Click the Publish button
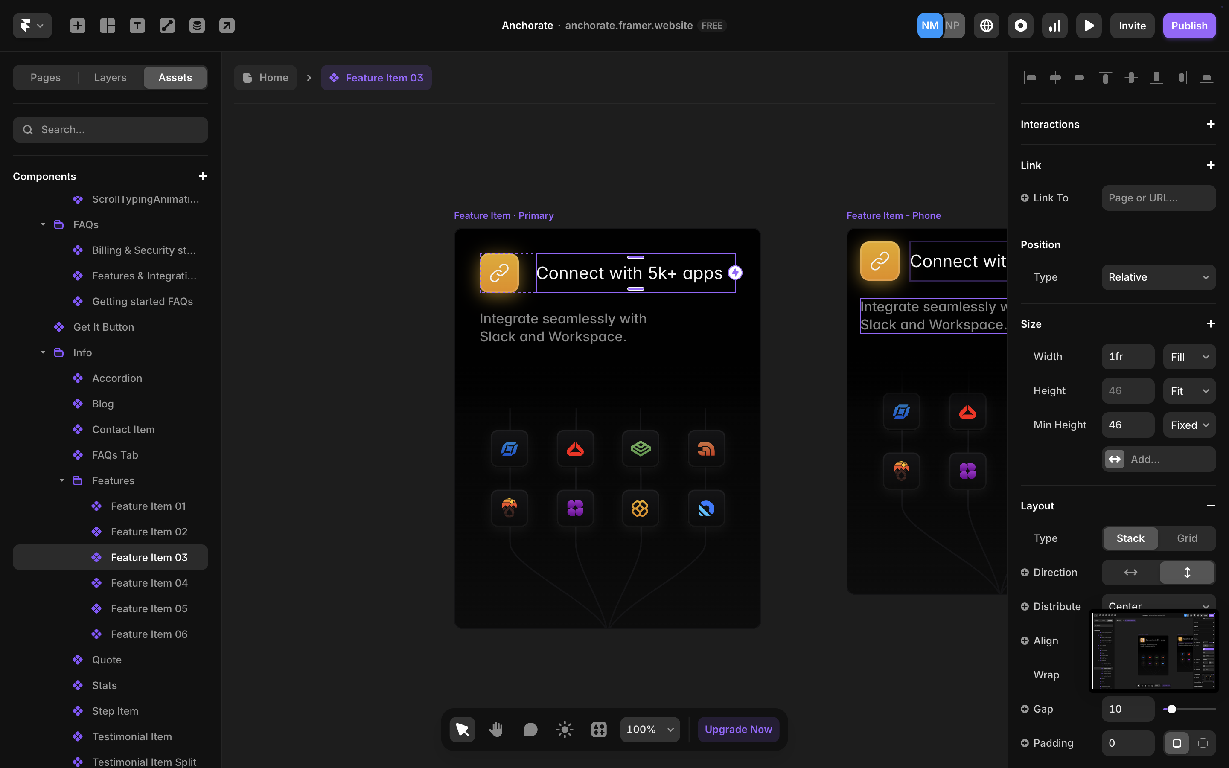This screenshot has width=1229, height=768. tap(1189, 26)
